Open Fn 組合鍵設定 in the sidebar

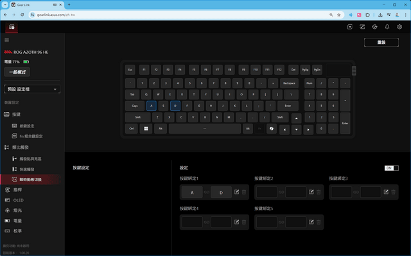[31, 136]
